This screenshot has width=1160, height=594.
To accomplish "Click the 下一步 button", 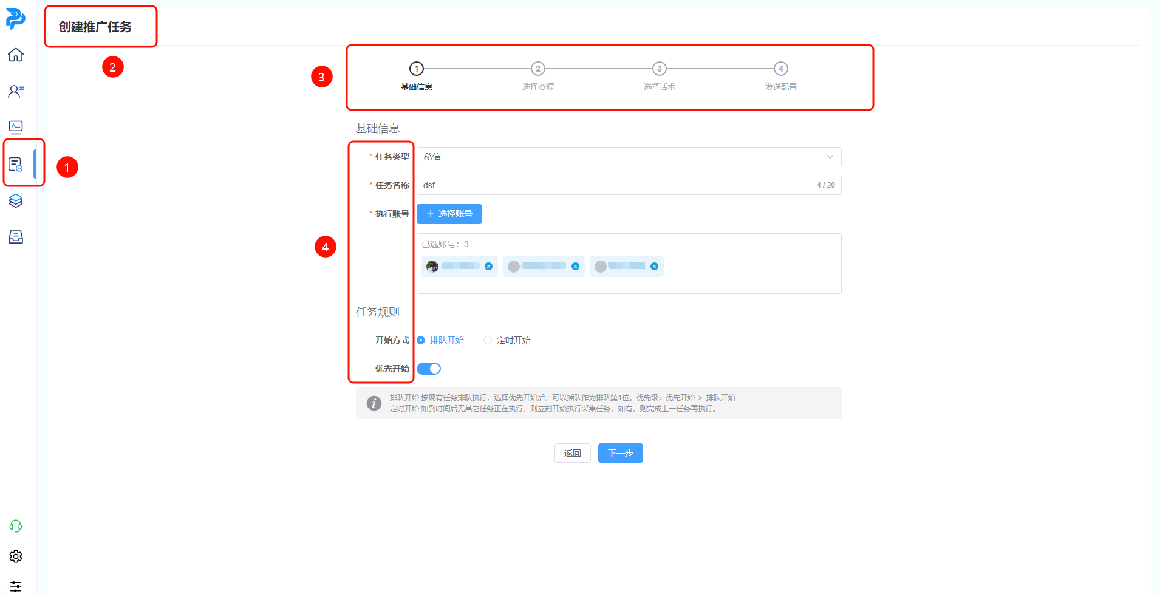I will click(620, 453).
